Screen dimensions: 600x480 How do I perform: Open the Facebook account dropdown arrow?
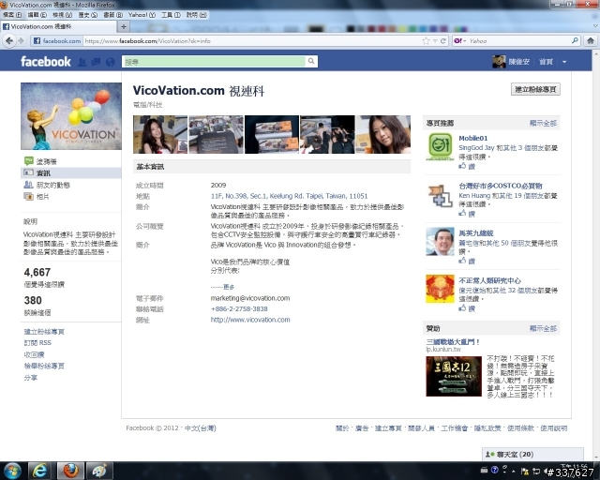564,62
